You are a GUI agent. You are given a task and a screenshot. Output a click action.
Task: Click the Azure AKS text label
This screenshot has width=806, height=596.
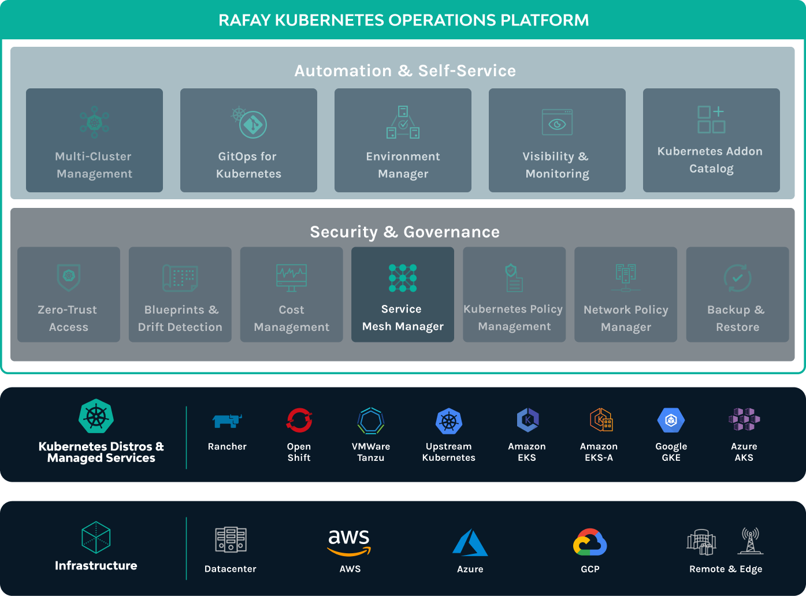[744, 452]
